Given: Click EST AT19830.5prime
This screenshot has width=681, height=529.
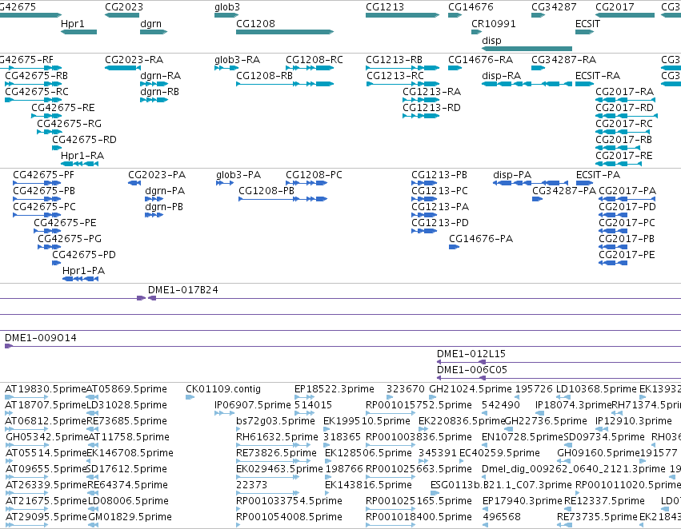Looking at the screenshot, I should click(45, 389).
